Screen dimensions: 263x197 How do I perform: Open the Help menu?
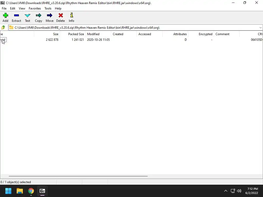point(58,8)
